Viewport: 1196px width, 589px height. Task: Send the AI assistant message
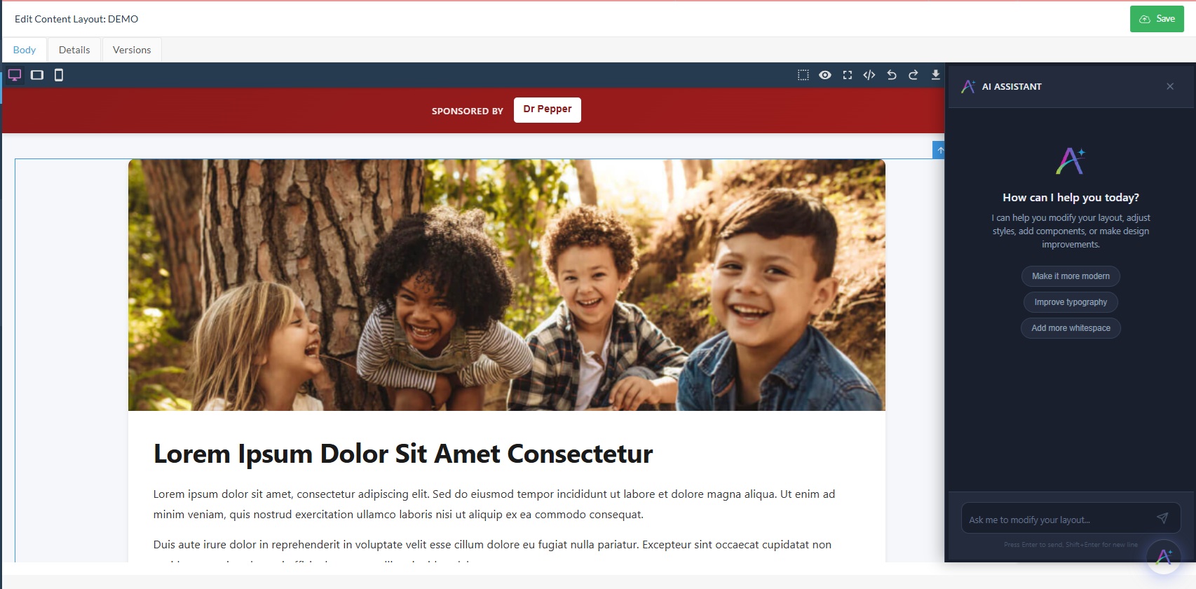click(x=1162, y=518)
